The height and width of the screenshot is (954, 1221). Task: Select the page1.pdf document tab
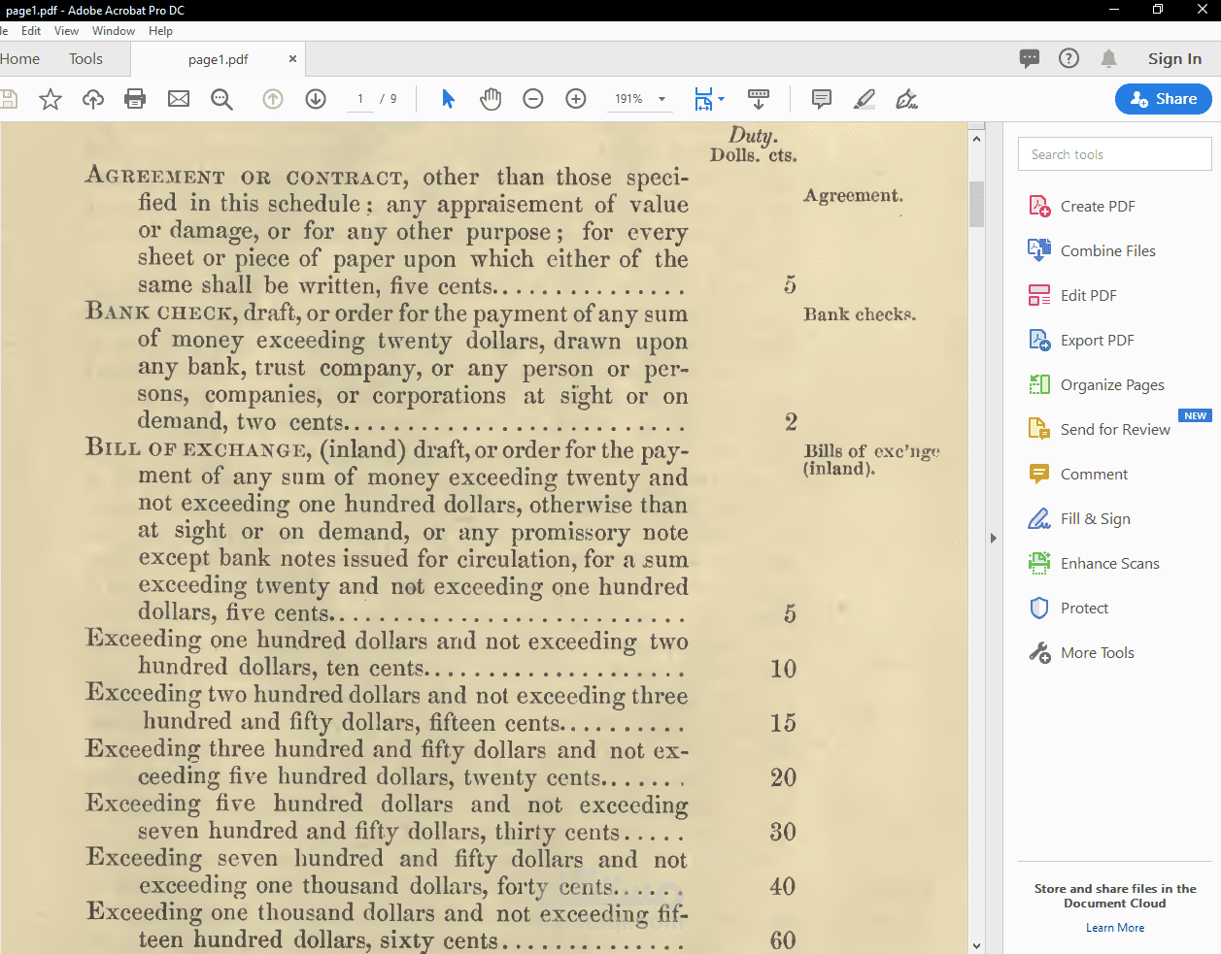pos(219,59)
